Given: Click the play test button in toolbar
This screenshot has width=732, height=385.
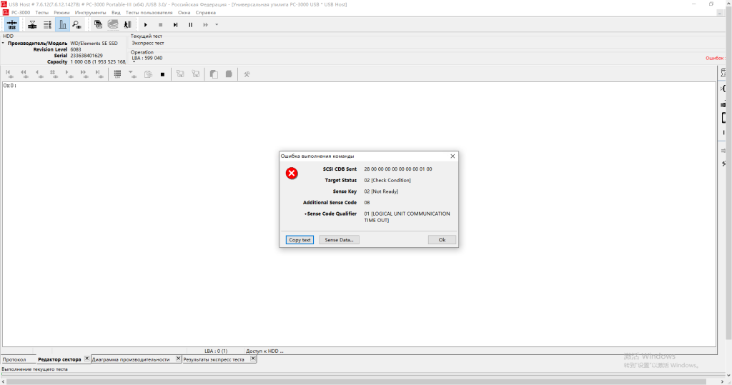Looking at the screenshot, I should tap(146, 25).
